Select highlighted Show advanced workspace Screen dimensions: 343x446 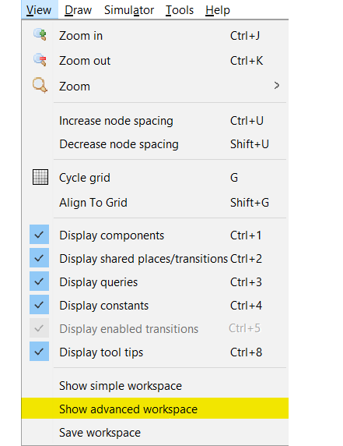point(155,409)
